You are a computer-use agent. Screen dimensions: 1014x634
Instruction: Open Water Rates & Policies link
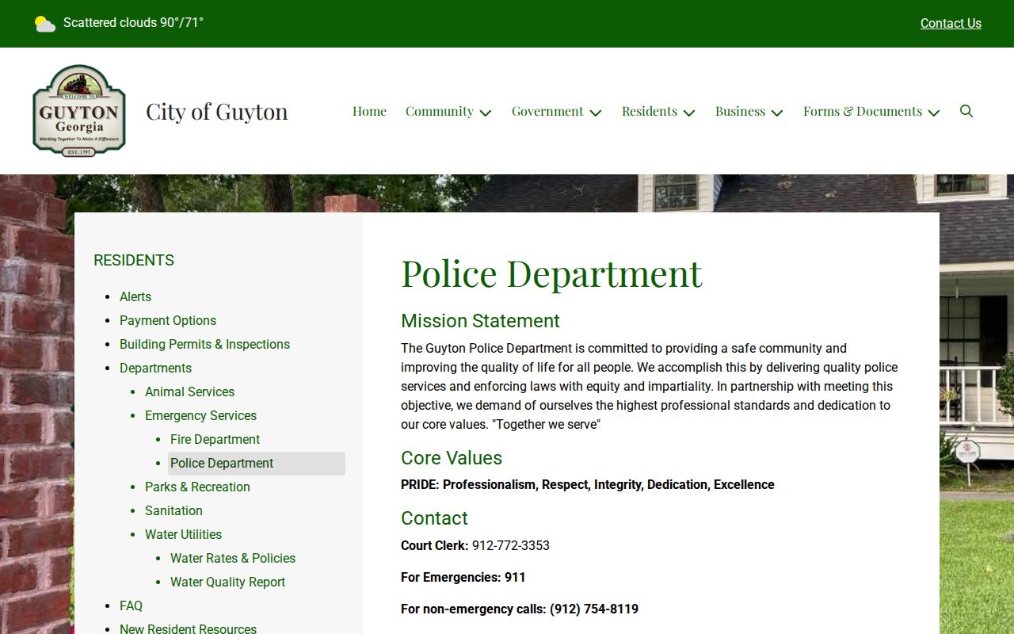coord(233,558)
